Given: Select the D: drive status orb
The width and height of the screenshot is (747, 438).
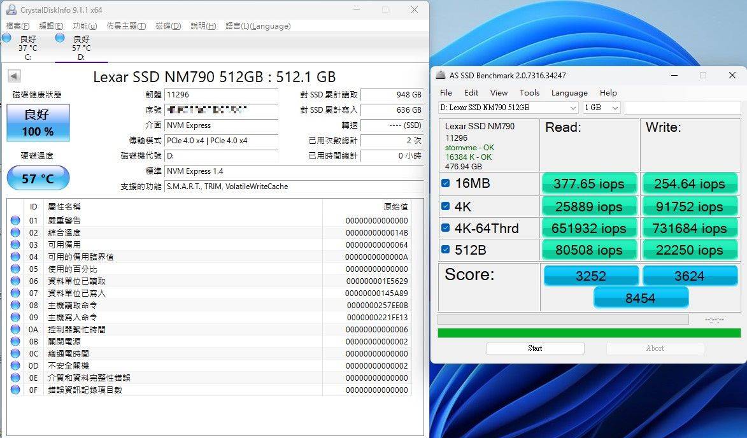Looking at the screenshot, I should [60, 38].
